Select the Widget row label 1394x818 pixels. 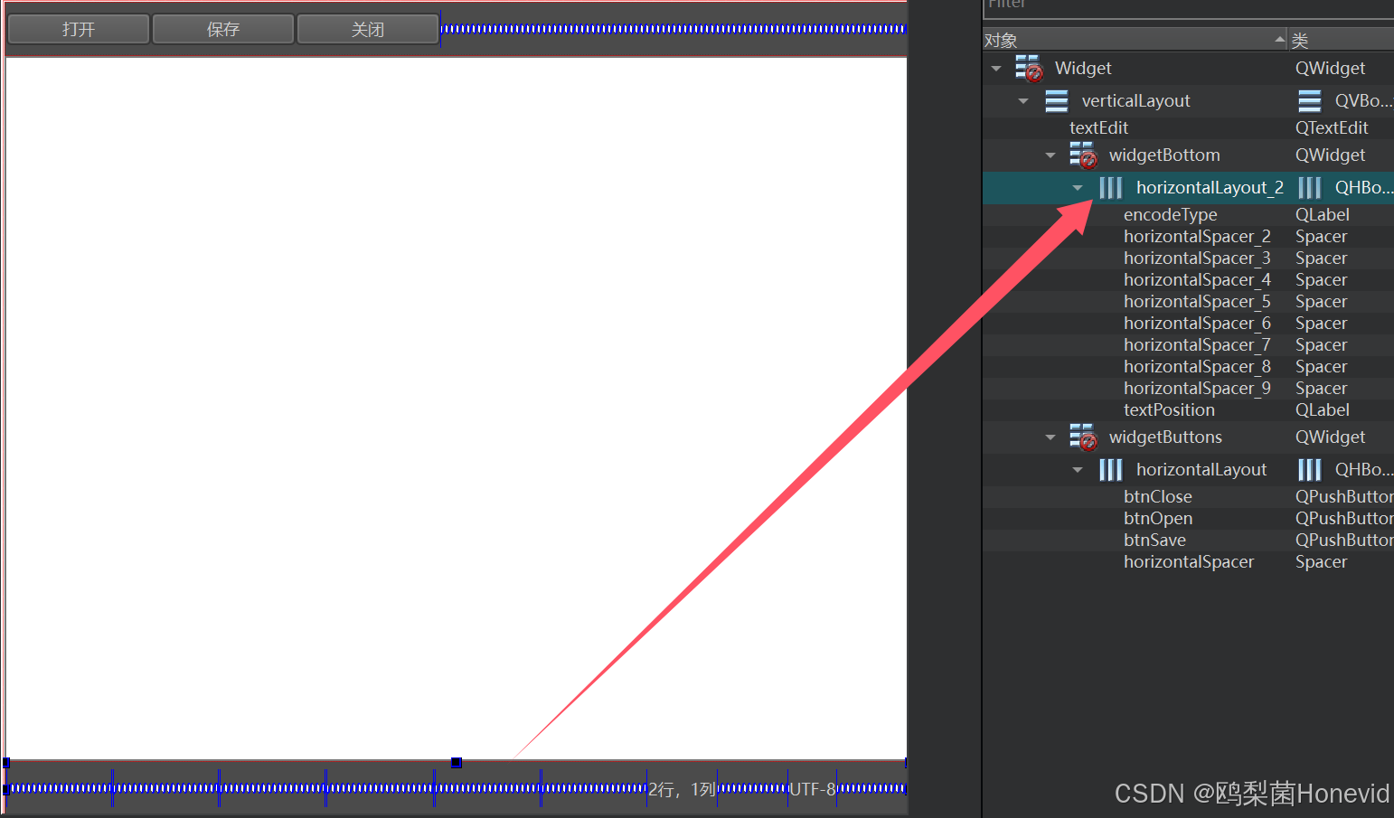click(x=1083, y=69)
